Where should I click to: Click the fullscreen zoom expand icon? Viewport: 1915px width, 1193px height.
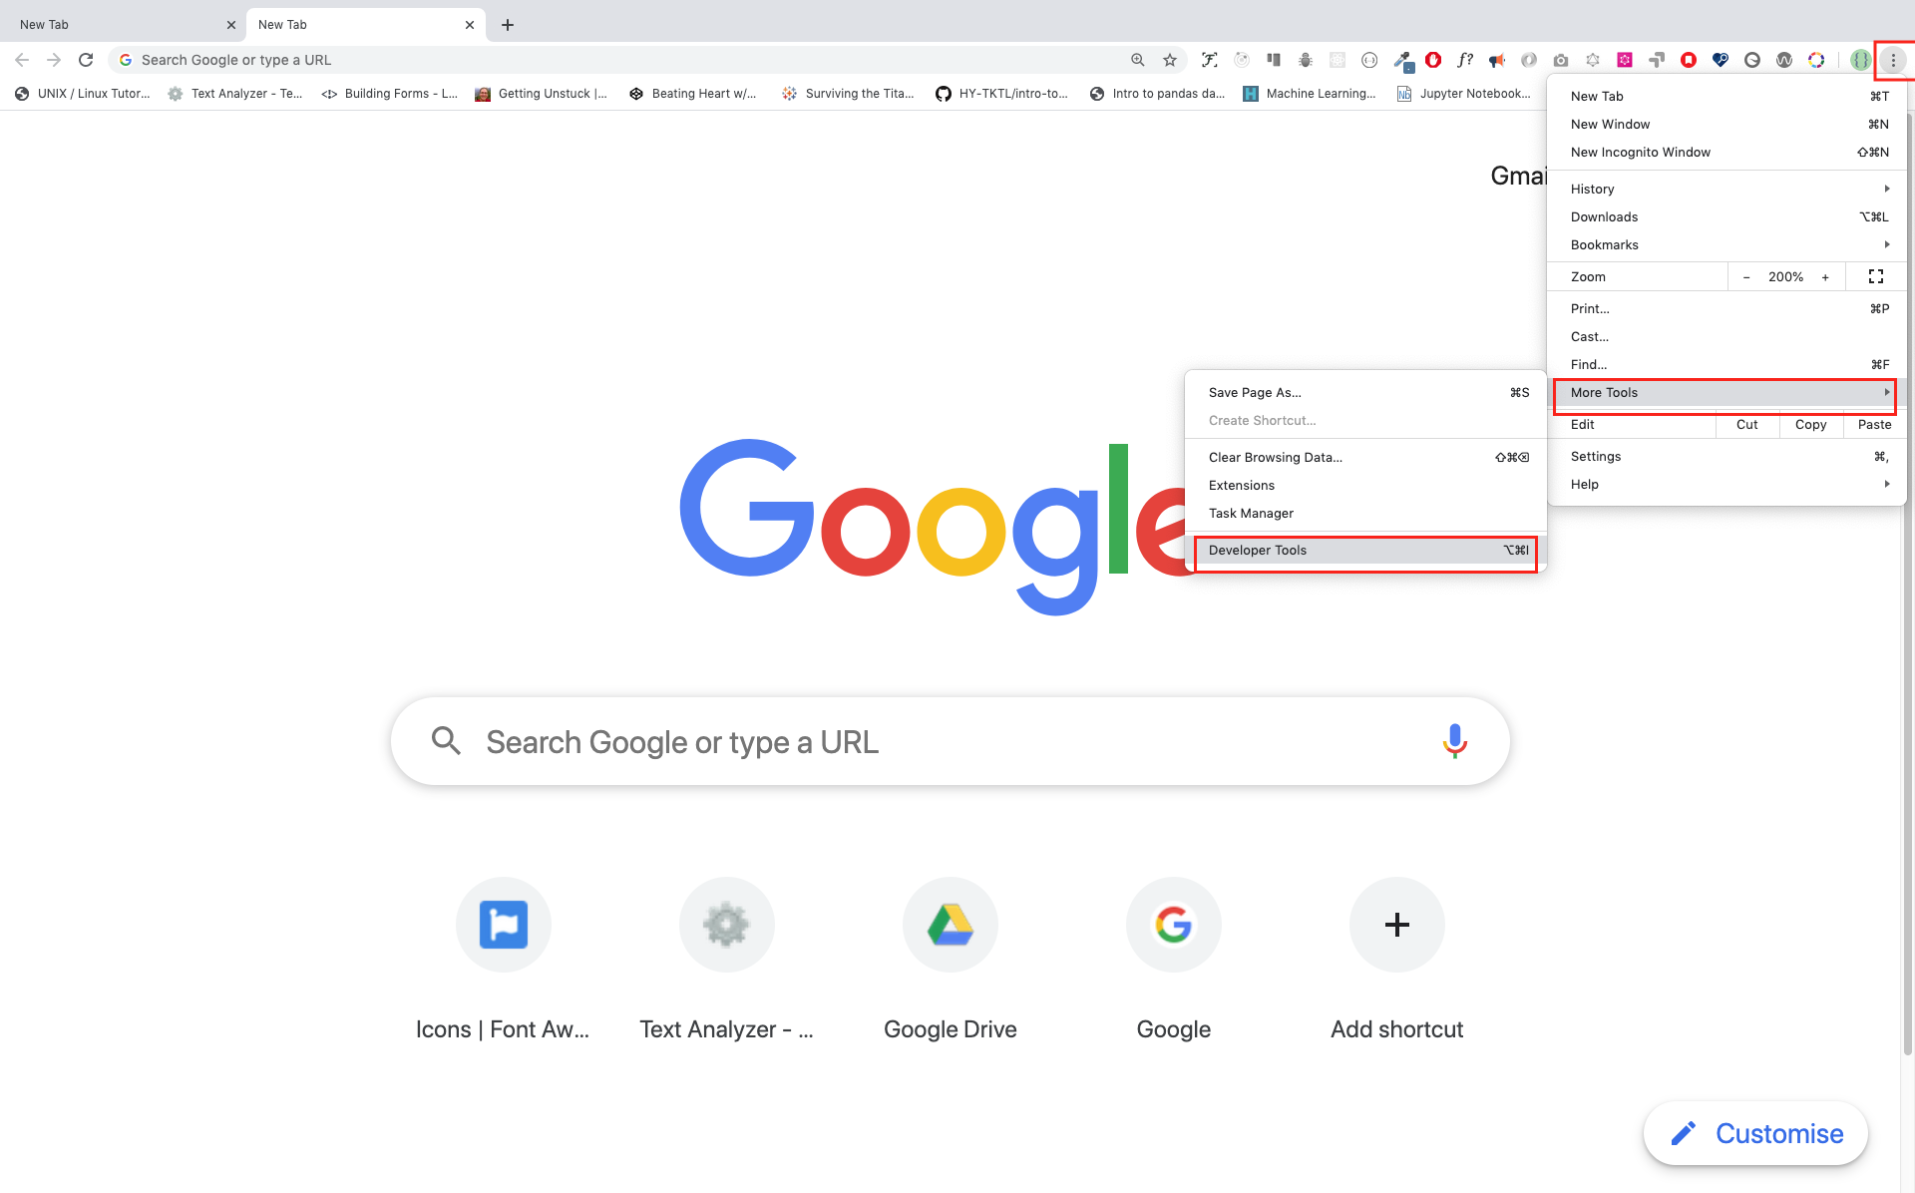pyautogui.click(x=1876, y=275)
